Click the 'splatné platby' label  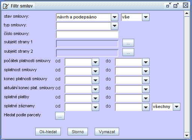[x=17, y=97]
